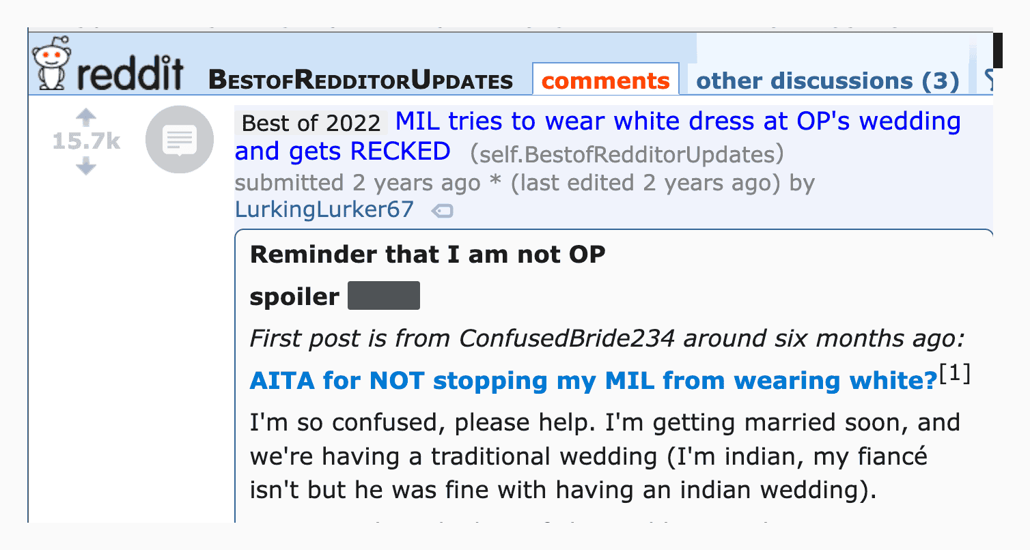Click the partially visible filter icon after other discussions
This screenshot has width=1030, height=550.
click(988, 82)
